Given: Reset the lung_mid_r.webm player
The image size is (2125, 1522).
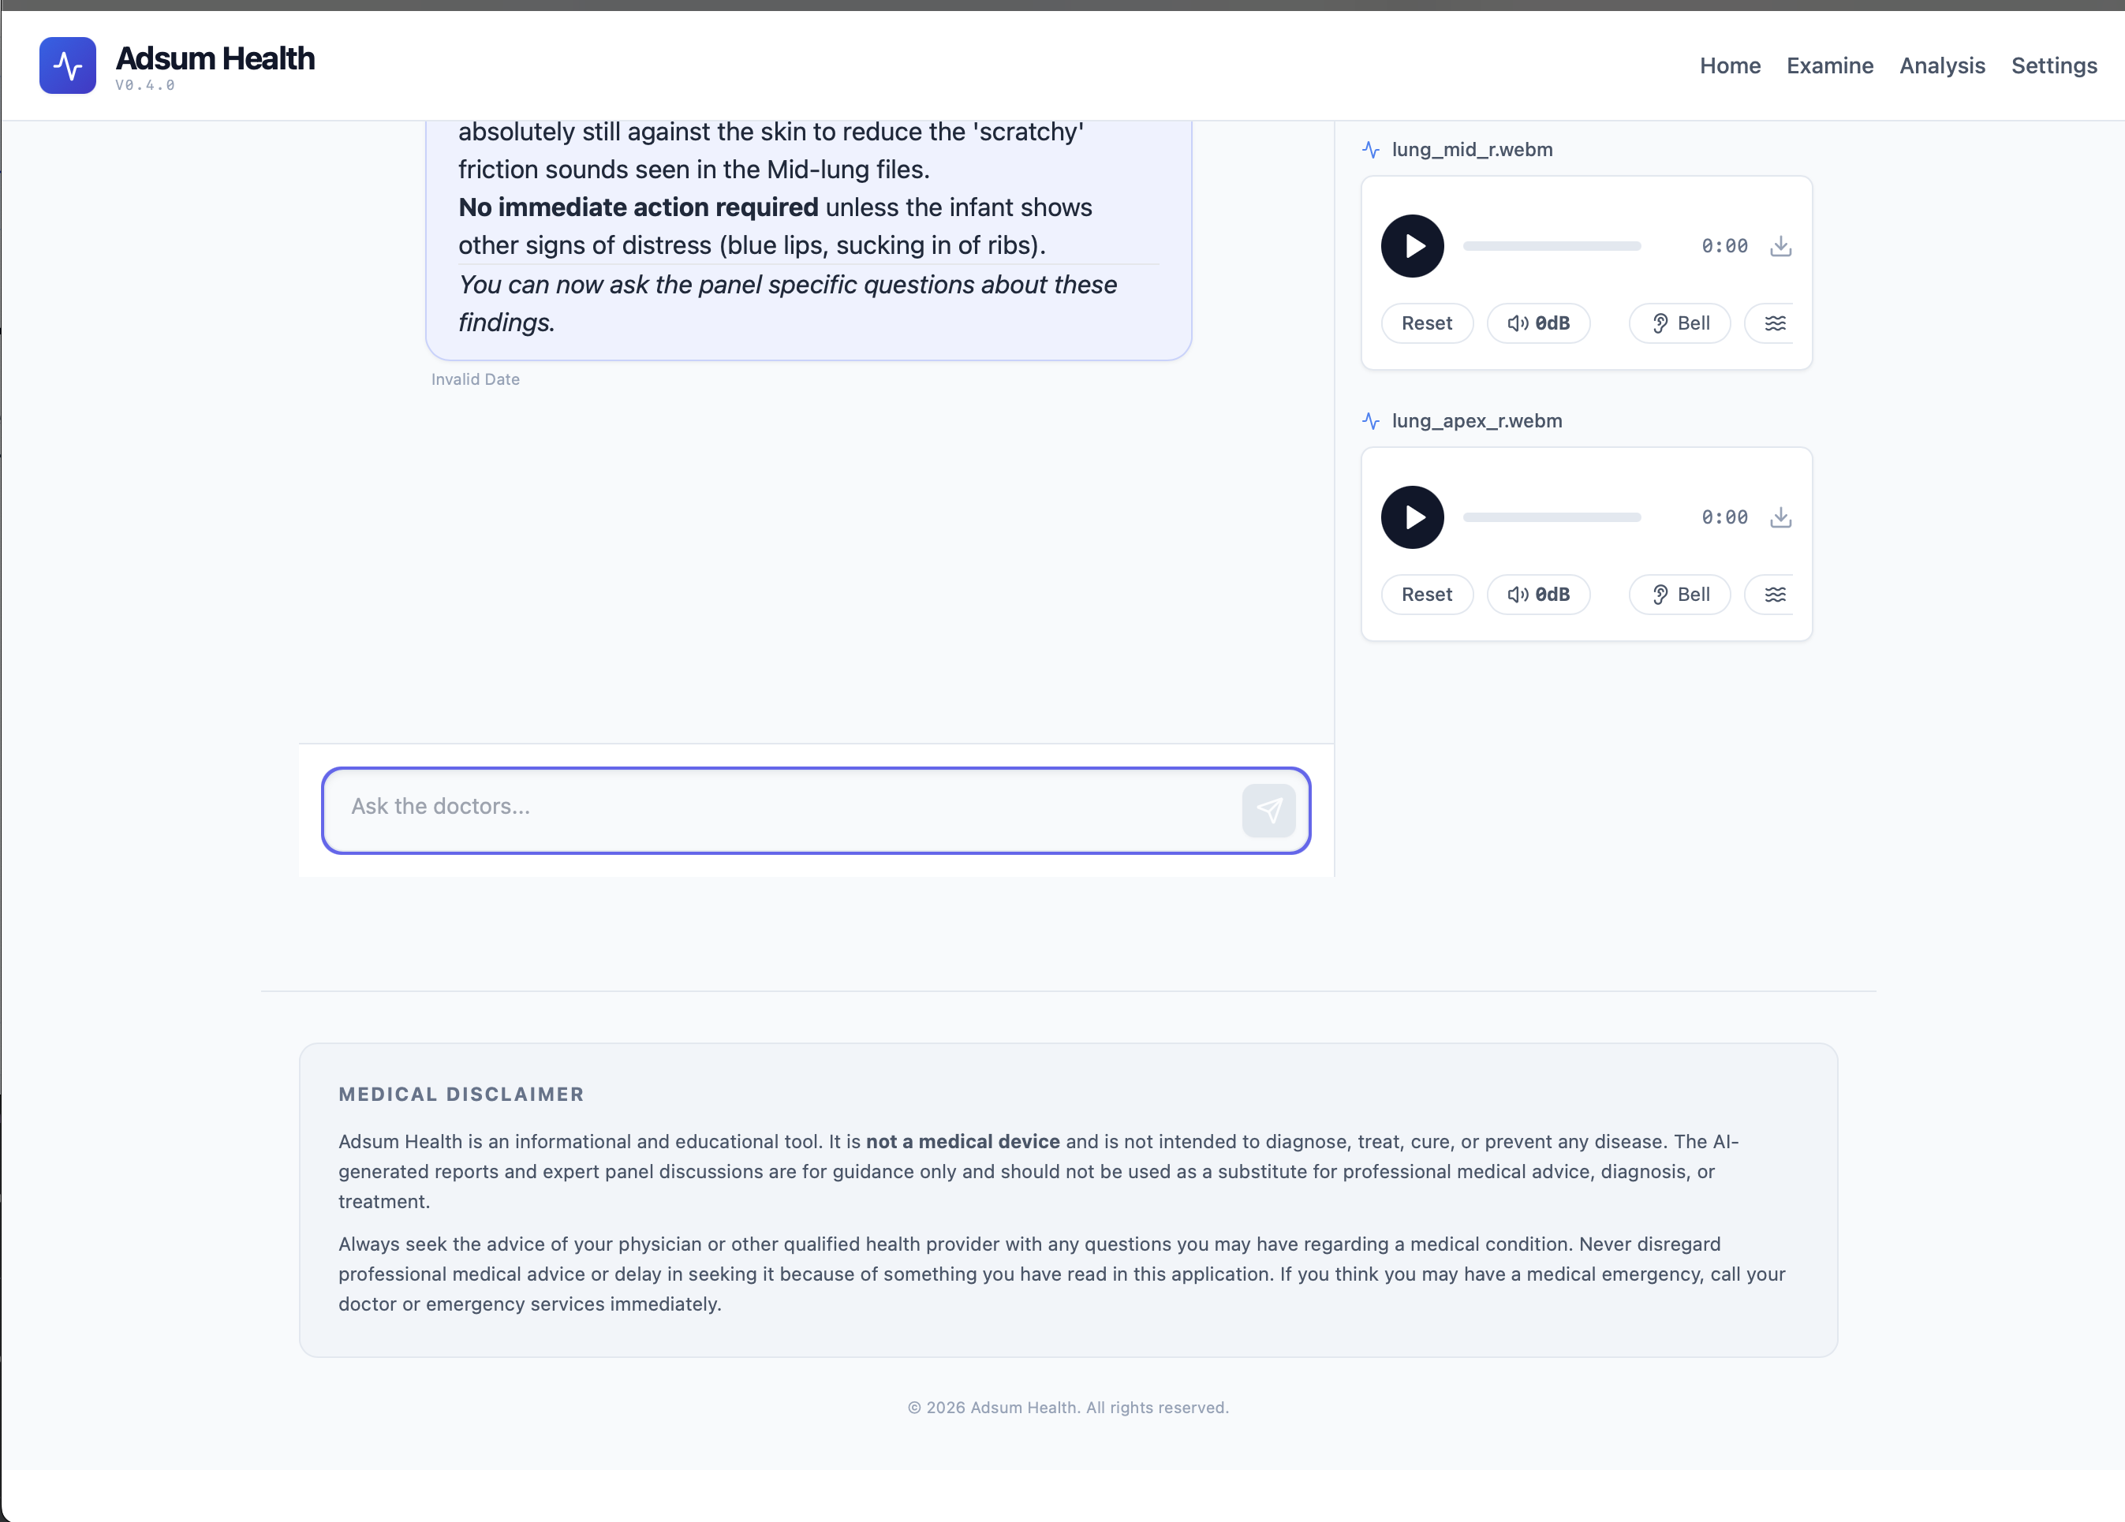Looking at the screenshot, I should 1426,323.
